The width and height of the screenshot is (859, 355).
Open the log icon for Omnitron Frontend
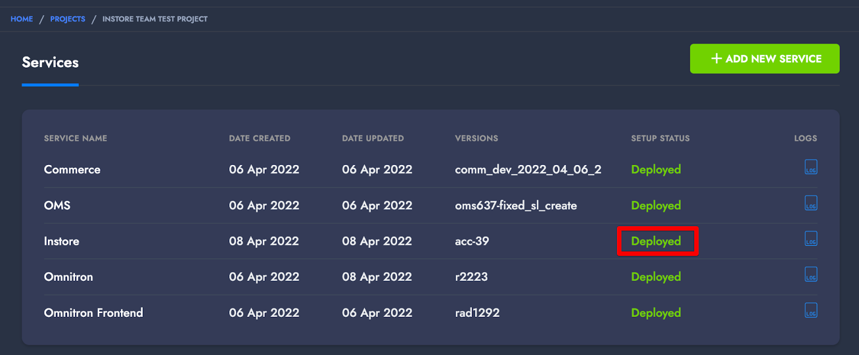pyautogui.click(x=811, y=310)
